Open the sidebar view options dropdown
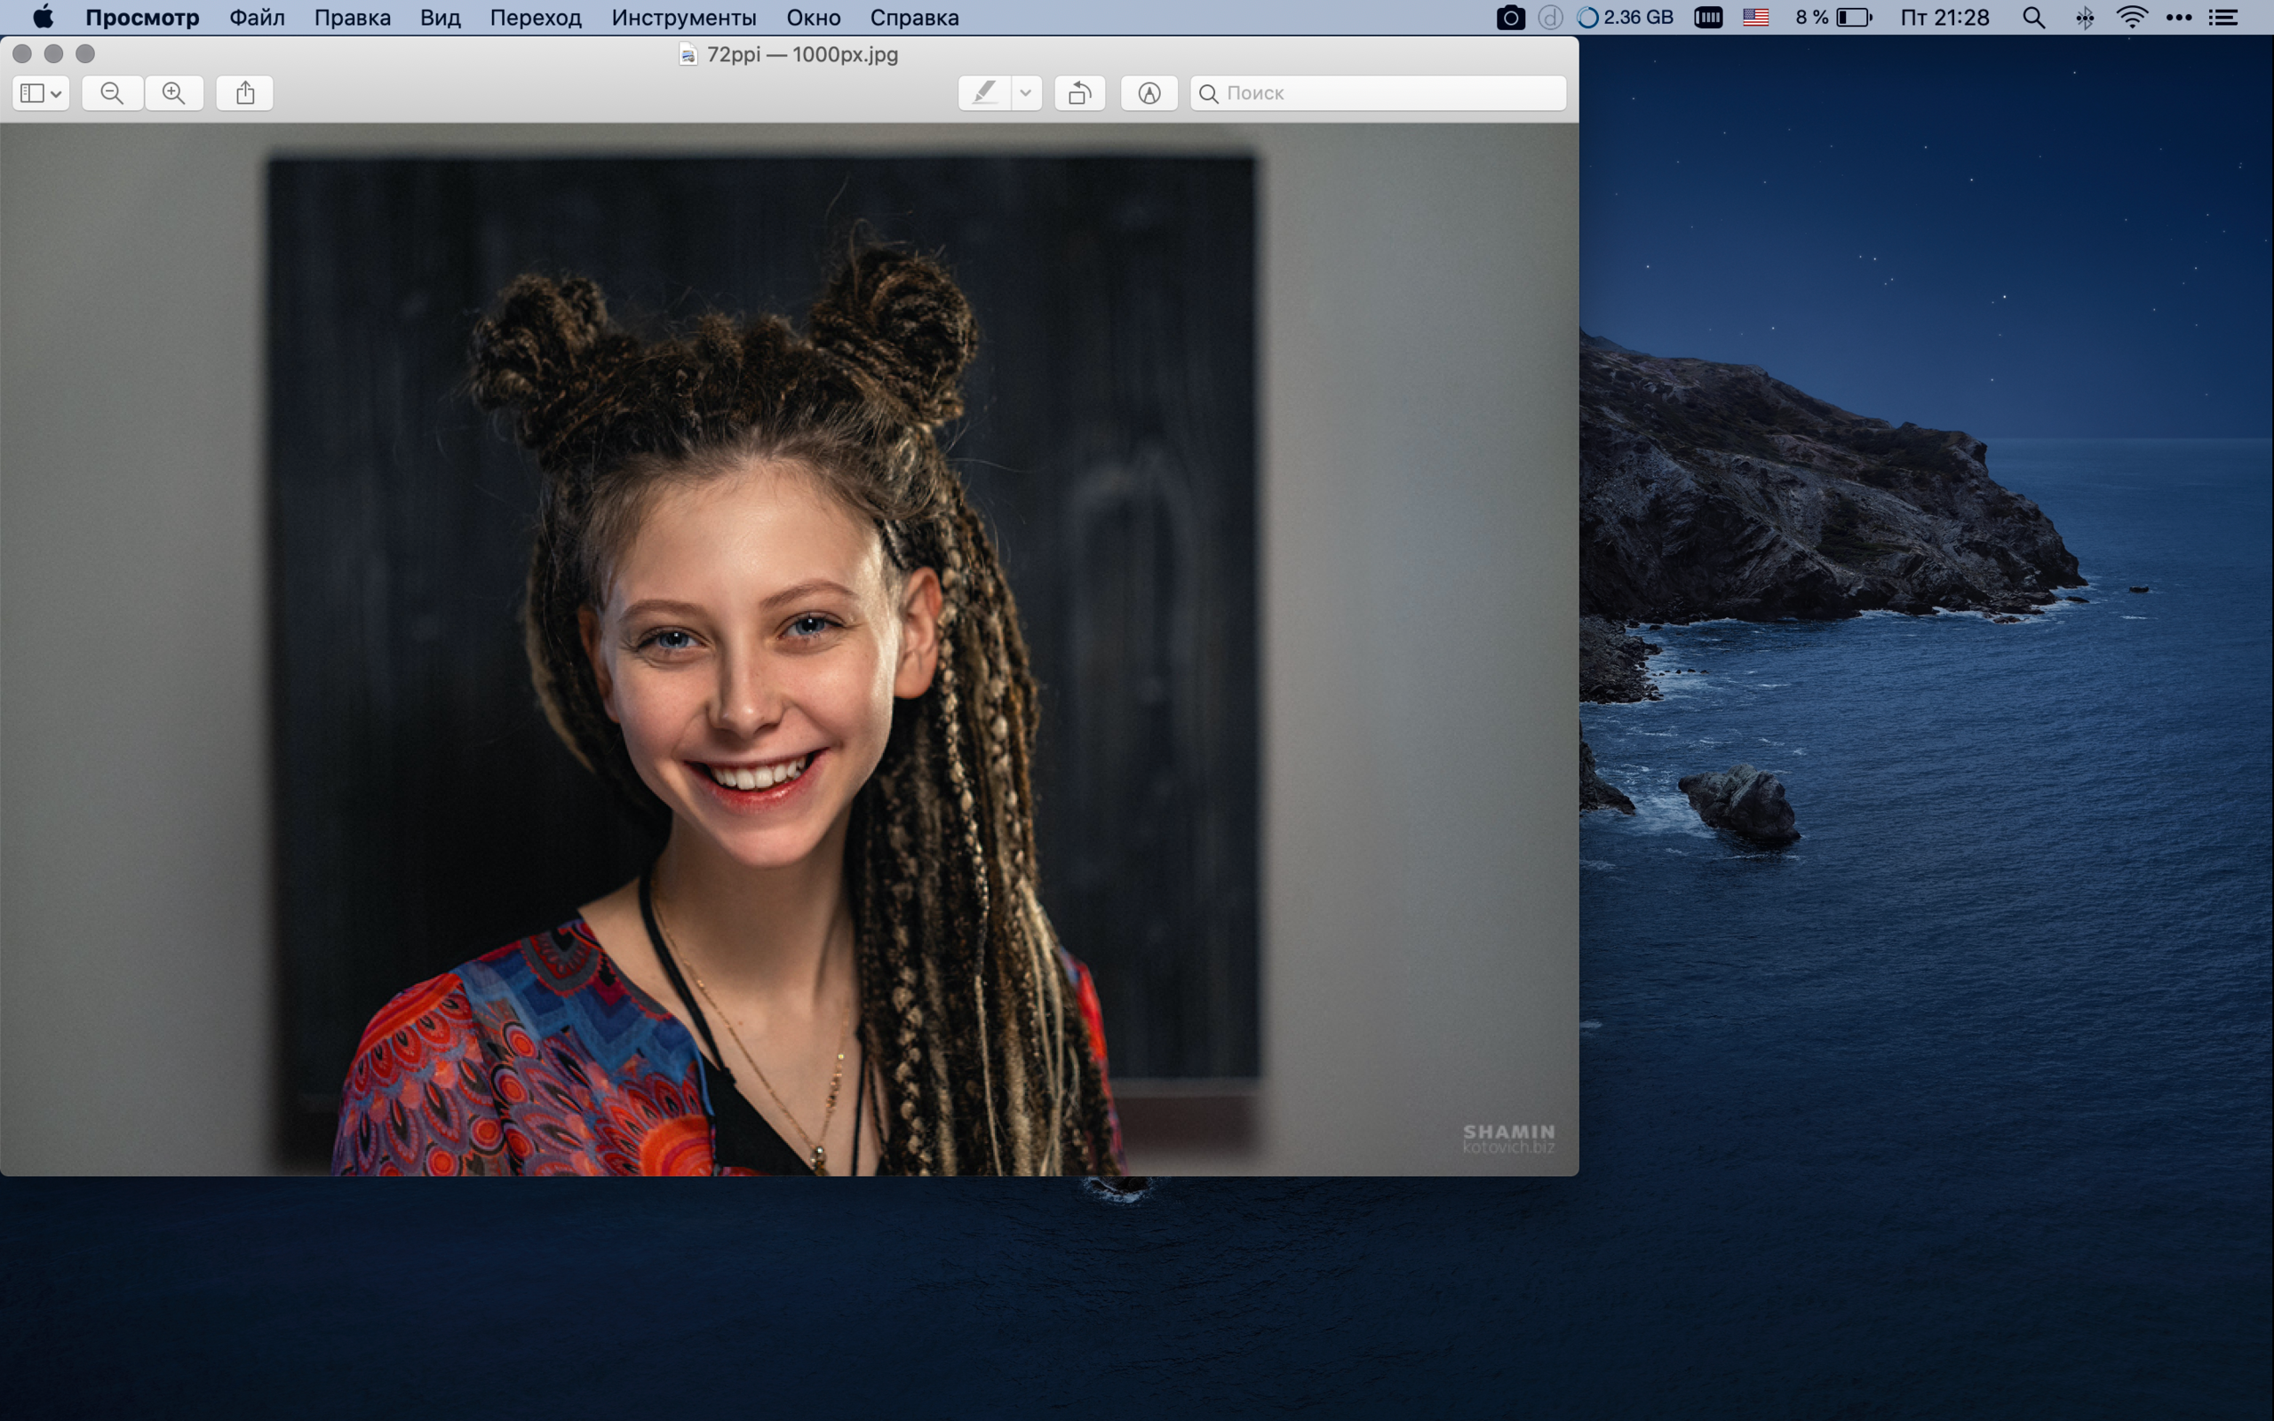 pyautogui.click(x=40, y=93)
